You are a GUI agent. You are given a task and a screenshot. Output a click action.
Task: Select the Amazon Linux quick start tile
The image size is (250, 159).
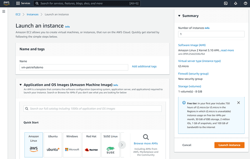[34, 145]
